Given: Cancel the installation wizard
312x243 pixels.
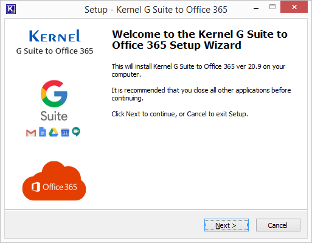Looking at the screenshot, I should (278, 225).
